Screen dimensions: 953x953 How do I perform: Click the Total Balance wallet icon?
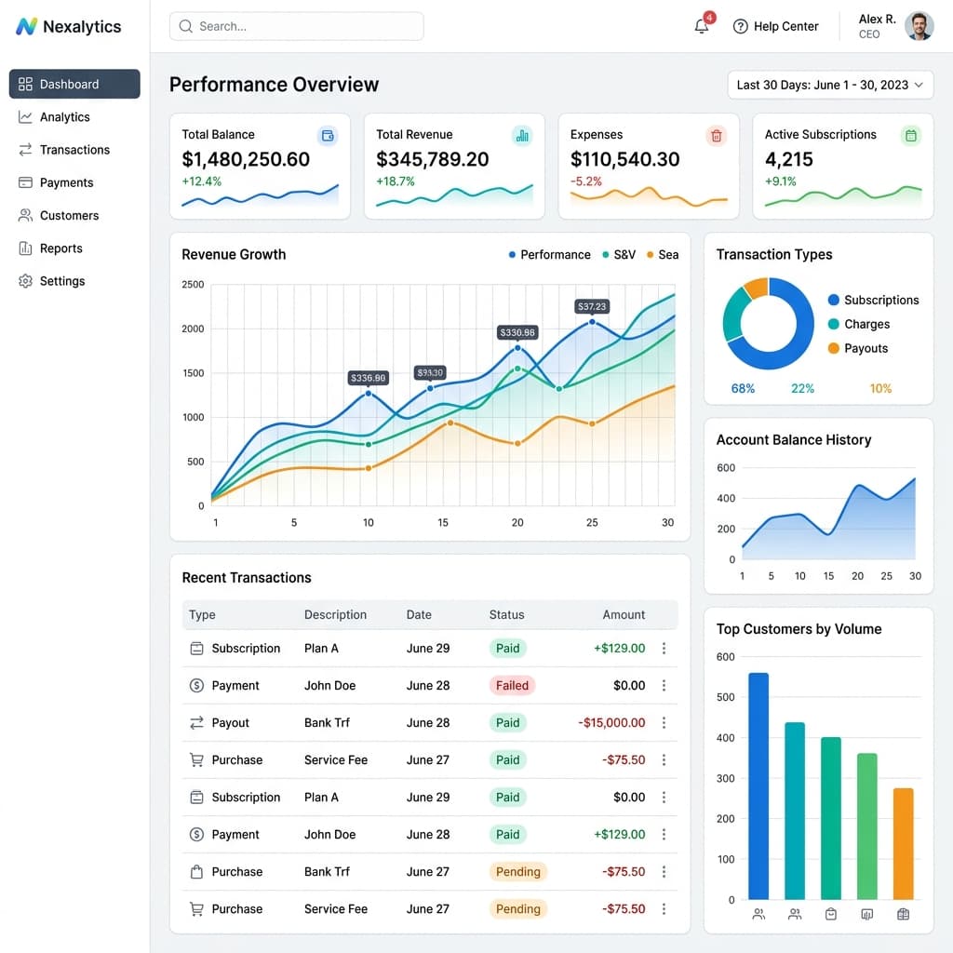328,135
